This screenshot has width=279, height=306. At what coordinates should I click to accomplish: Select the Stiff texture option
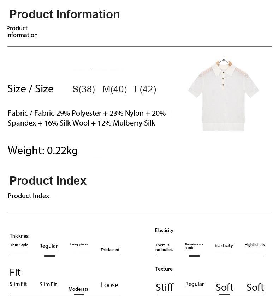pyautogui.click(x=165, y=287)
